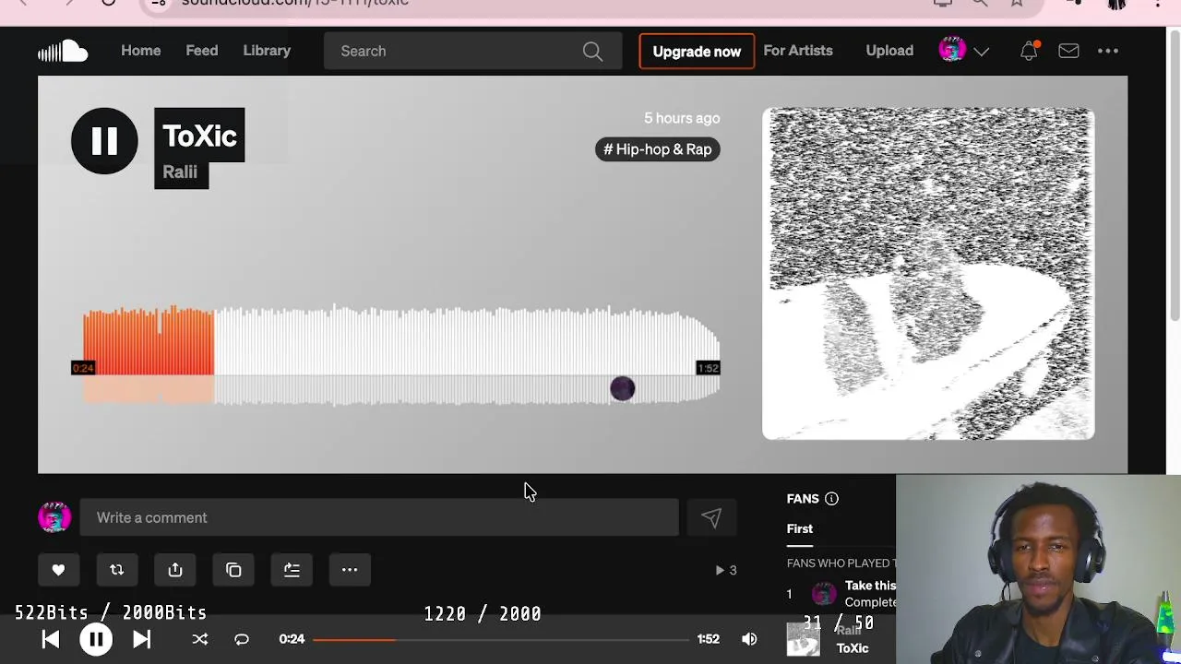Expand the profile dropdown chevron

(x=982, y=53)
